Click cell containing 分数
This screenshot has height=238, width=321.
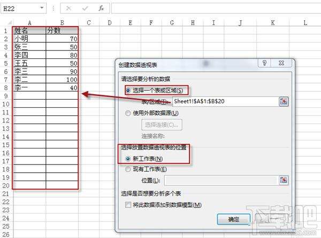tap(62, 31)
